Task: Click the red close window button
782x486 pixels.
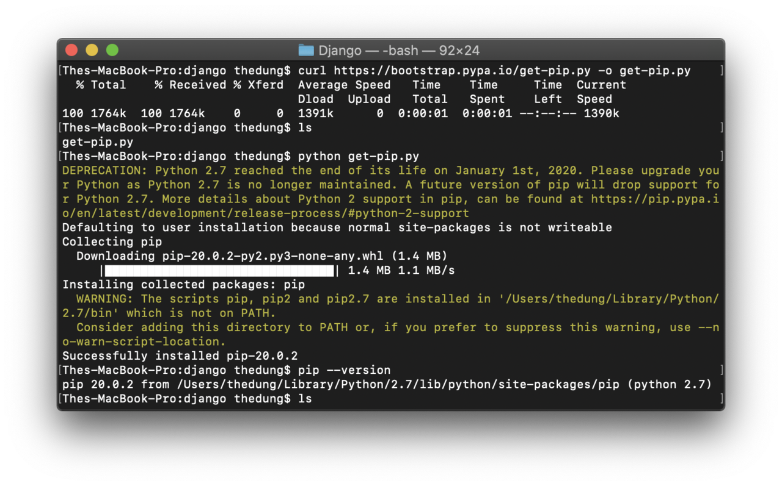Action: tap(71, 50)
